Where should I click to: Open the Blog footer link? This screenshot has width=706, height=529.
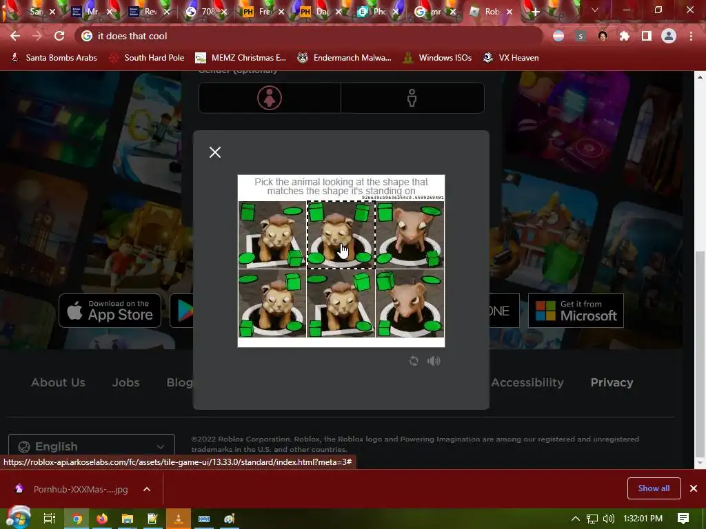[180, 382]
